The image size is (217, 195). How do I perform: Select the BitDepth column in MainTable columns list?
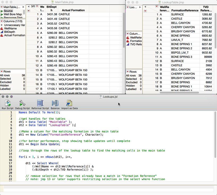[10, 32]
